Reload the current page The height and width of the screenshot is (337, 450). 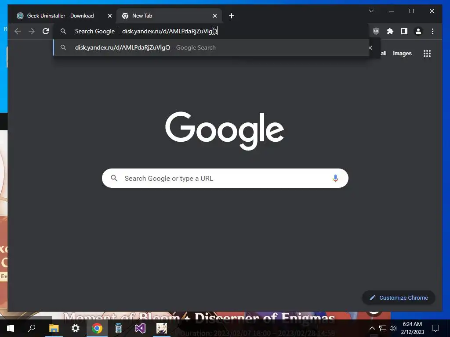(x=46, y=31)
